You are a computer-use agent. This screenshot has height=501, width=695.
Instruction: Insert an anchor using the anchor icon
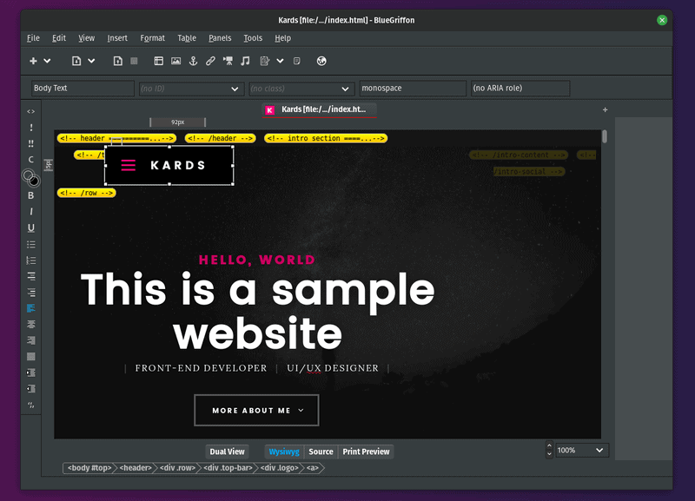[x=193, y=61]
